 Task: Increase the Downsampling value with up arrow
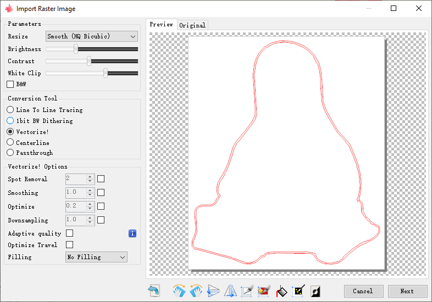(x=90, y=218)
